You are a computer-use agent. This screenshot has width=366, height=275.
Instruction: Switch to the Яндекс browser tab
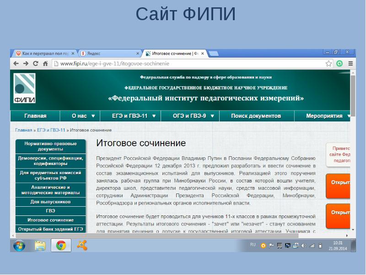coord(110,54)
